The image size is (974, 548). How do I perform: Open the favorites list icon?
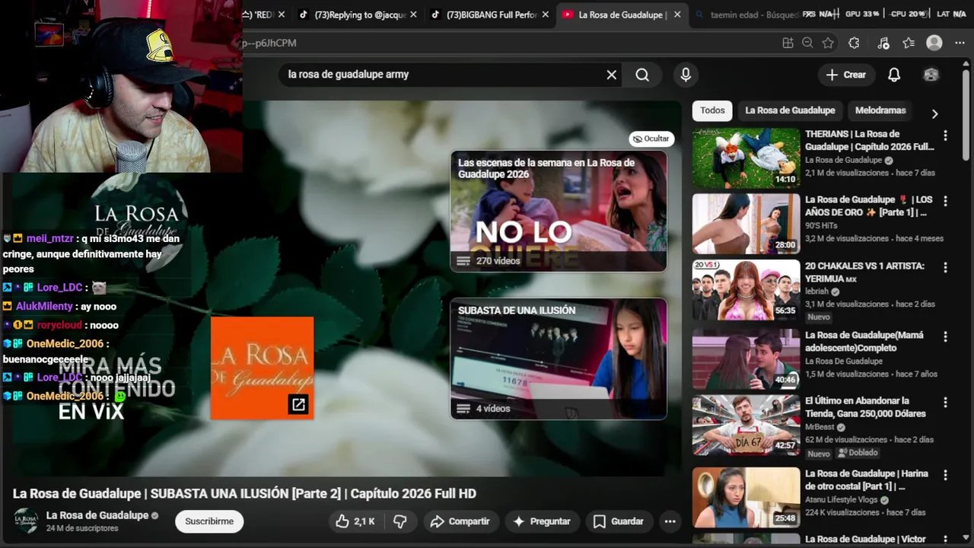pyautogui.click(x=909, y=43)
